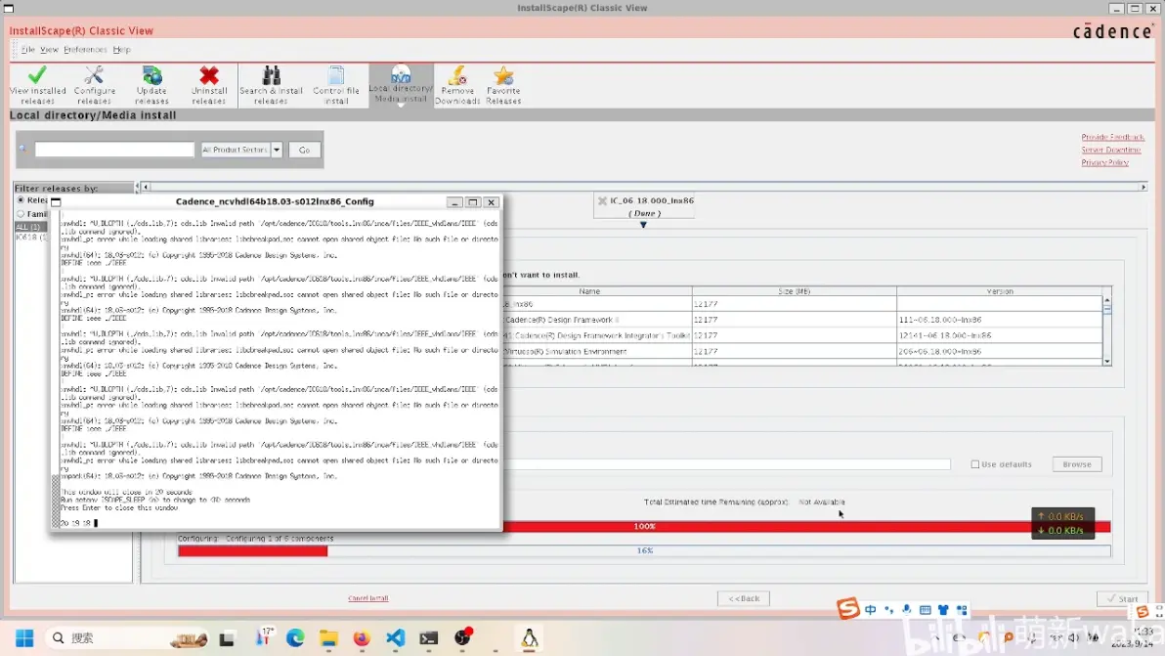This screenshot has width=1165, height=656.
Task: Open Visual Studio Code from the taskbar
Action: coord(395,638)
